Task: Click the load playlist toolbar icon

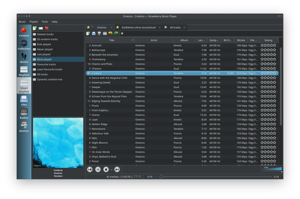Action: 93,33
